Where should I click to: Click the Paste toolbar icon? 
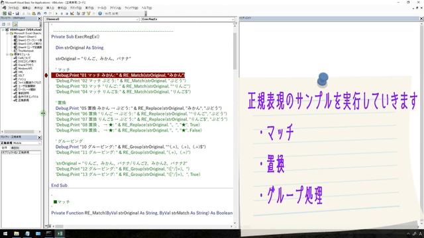pos(34,13)
